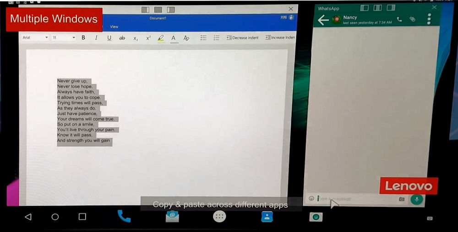Snap the WhatsApp window left with layout icon

[x=364, y=8]
